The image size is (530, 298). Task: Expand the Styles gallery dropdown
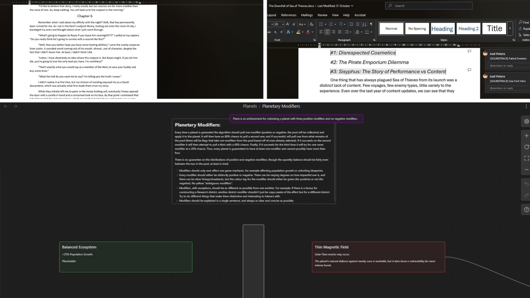click(x=510, y=28)
